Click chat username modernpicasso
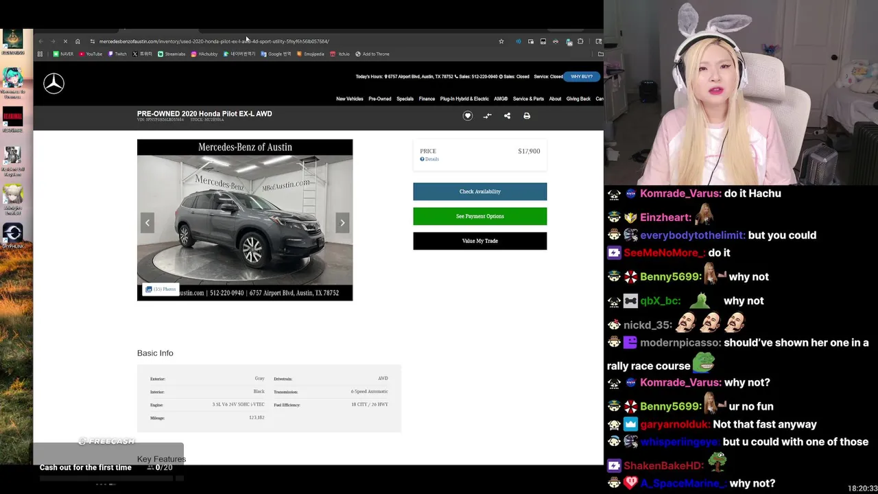 coord(680,342)
